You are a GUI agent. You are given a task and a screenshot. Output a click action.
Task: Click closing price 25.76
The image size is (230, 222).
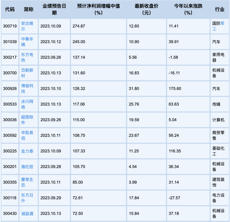tap(134, 104)
